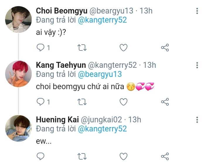Open more options for Kang Taehyun's tweet

point(197,65)
